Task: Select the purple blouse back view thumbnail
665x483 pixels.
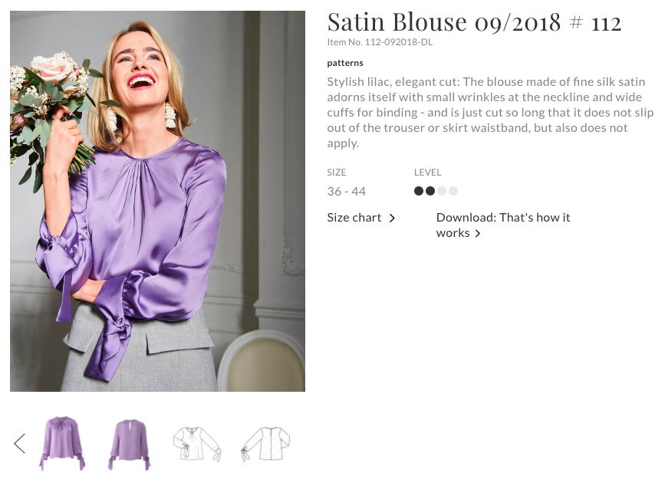Action: pos(129,443)
